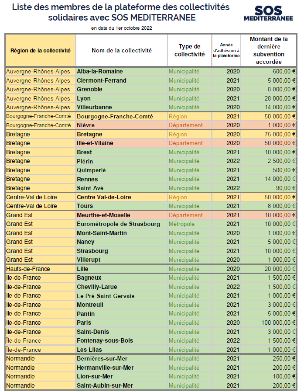This screenshot has height=392, width=304.
Task: Select the Eurométropole de Strasbourg cell
Action: (x=118, y=224)
